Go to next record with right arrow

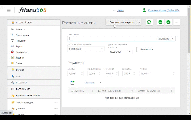(169, 22)
